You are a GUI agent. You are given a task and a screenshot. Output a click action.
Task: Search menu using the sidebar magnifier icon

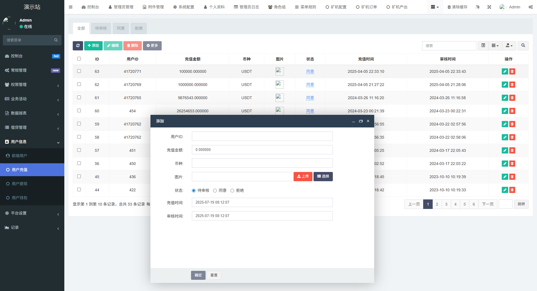tap(56, 40)
